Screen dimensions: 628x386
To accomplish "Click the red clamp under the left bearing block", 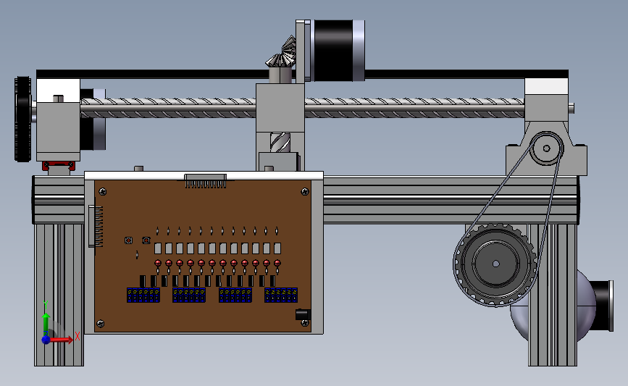I will 59,166.
